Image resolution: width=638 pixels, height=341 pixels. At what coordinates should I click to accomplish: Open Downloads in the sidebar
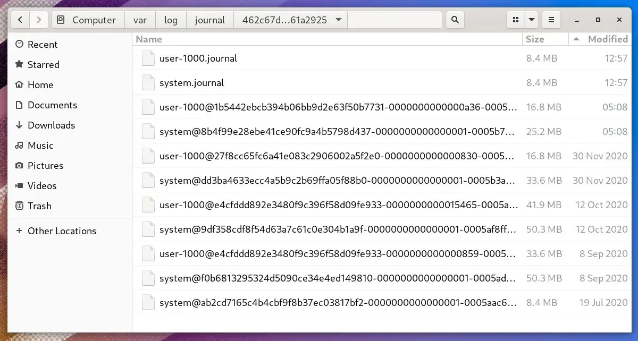click(70, 125)
